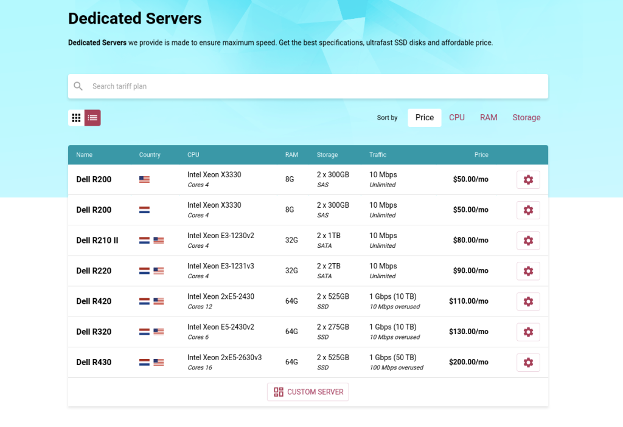Click the CPU column header in table
The height and width of the screenshot is (427, 623).
click(x=193, y=155)
